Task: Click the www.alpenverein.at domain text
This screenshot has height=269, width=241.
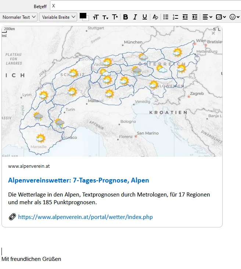Action: pos(29,166)
